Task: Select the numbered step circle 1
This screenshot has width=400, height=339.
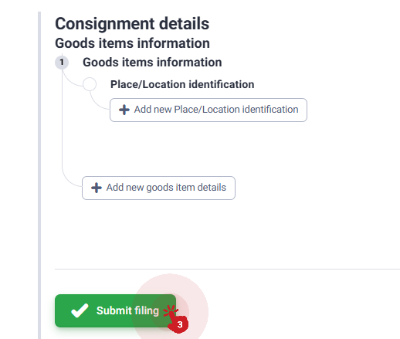Action: 62,63
